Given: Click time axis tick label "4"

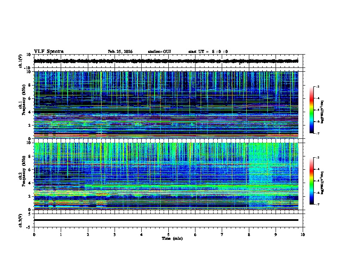Looking at the screenshot, I should (x=142, y=235).
